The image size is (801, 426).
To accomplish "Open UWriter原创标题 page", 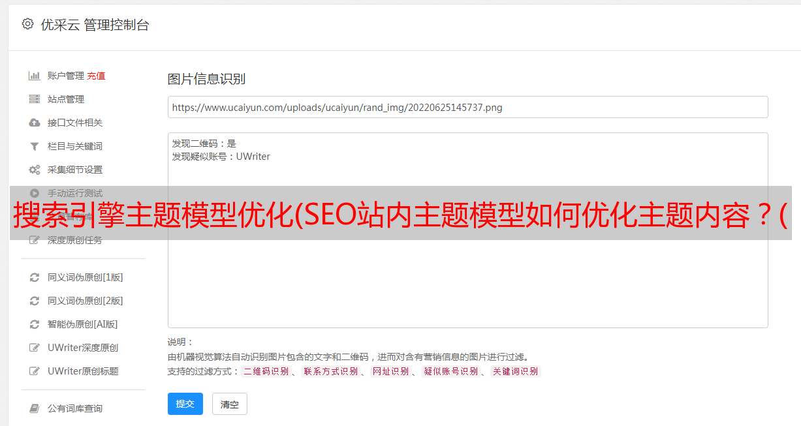I will coord(83,371).
